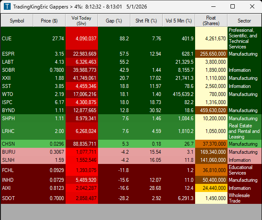
Task: Select the BYND symbol cell
Action: click(x=17, y=110)
